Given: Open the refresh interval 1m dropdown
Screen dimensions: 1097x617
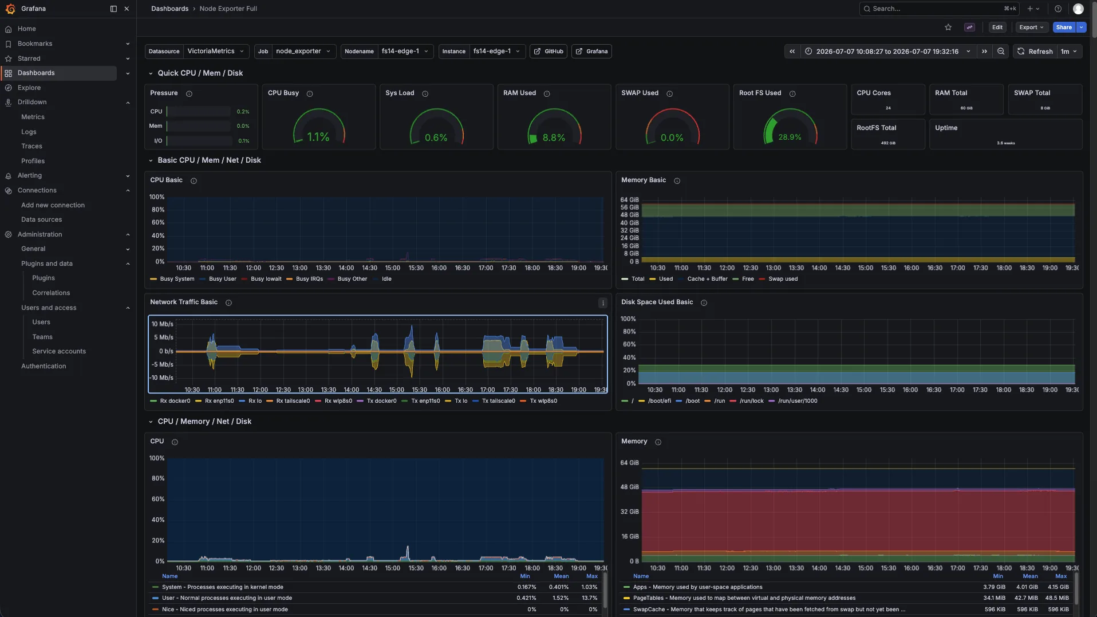Looking at the screenshot, I should click(x=1069, y=52).
